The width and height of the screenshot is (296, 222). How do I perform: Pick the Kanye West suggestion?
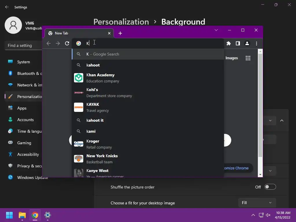pos(148,172)
